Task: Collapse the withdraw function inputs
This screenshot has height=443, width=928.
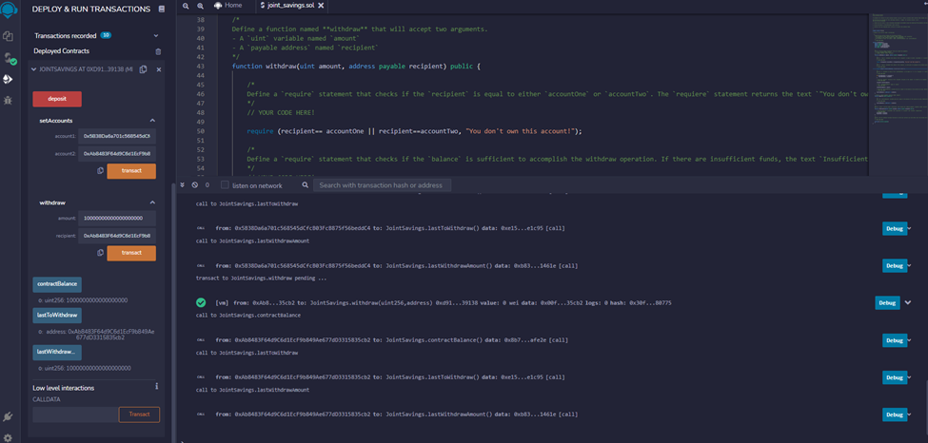Action: [152, 202]
